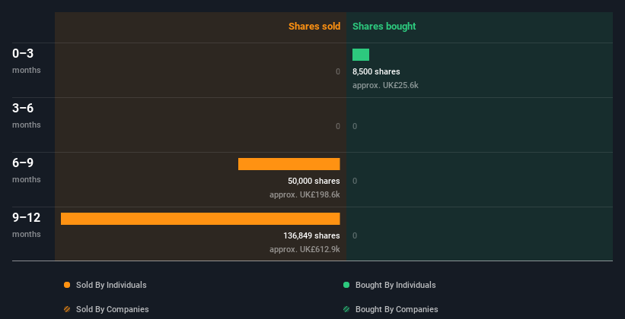Screen dimensions: 625x319
Task: Select the 9–12 months row label
Action: 27,225
